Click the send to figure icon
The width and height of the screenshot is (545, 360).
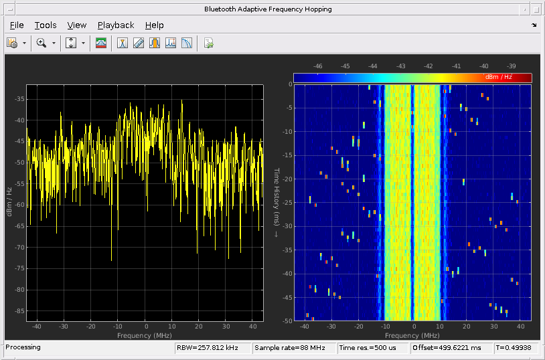209,43
